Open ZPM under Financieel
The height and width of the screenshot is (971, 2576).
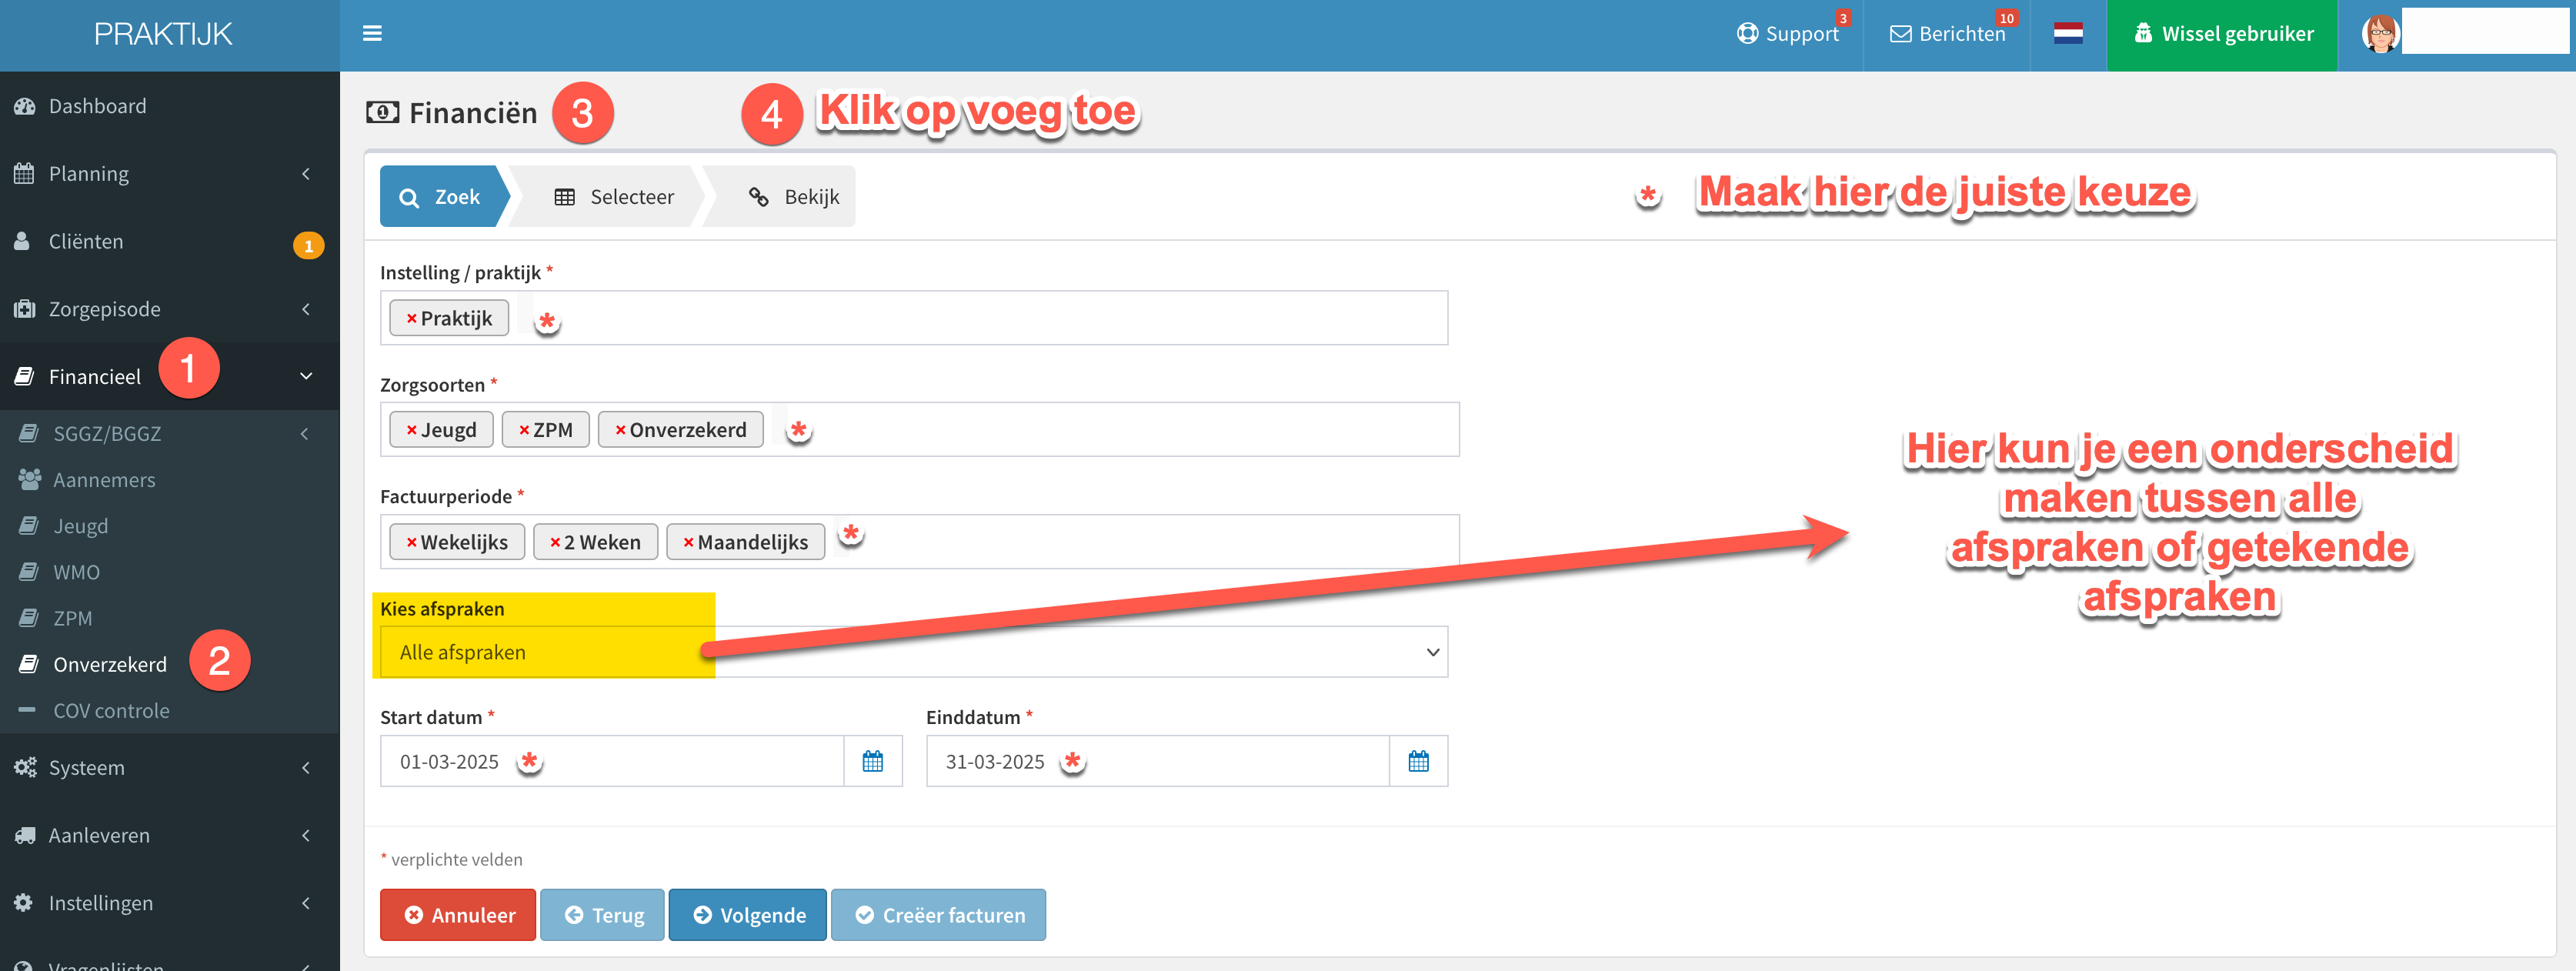coord(170,618)
